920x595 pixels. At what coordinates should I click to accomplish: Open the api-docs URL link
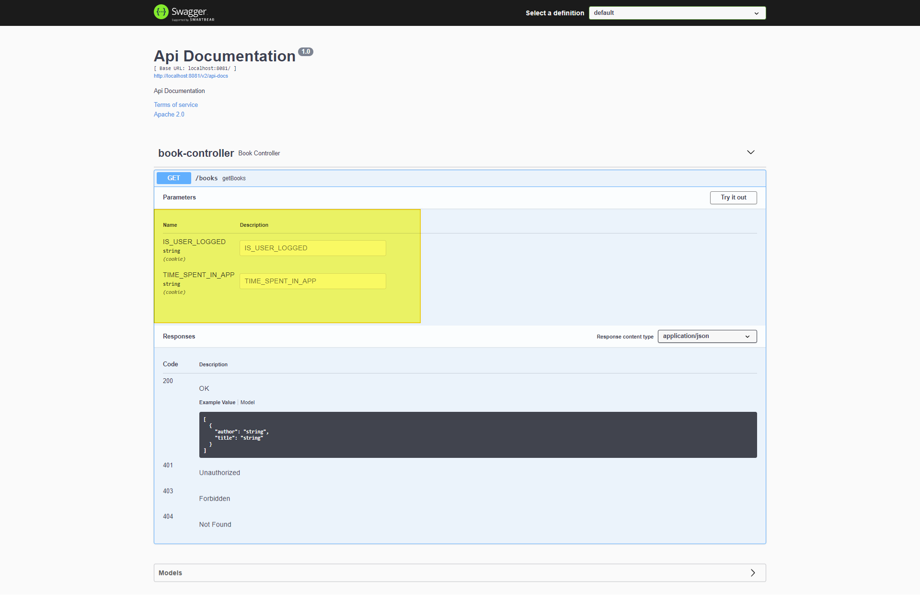tap(191, 76)
